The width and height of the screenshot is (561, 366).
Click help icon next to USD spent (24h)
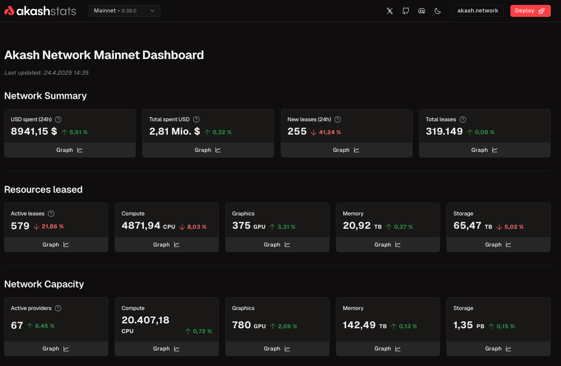click(x=58, y=119)
